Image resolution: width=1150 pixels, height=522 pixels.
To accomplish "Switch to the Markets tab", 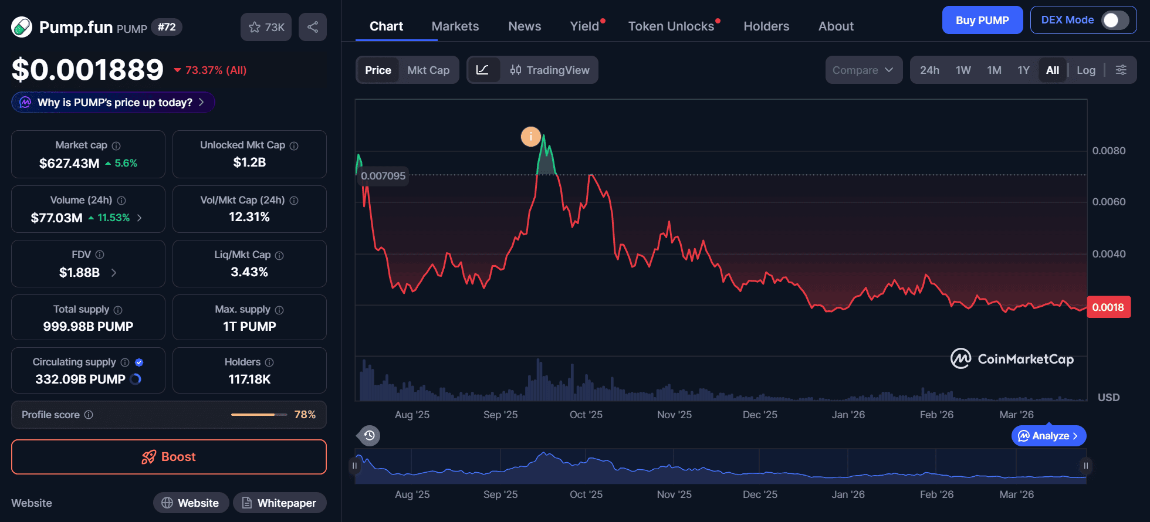I will (455, 26).
